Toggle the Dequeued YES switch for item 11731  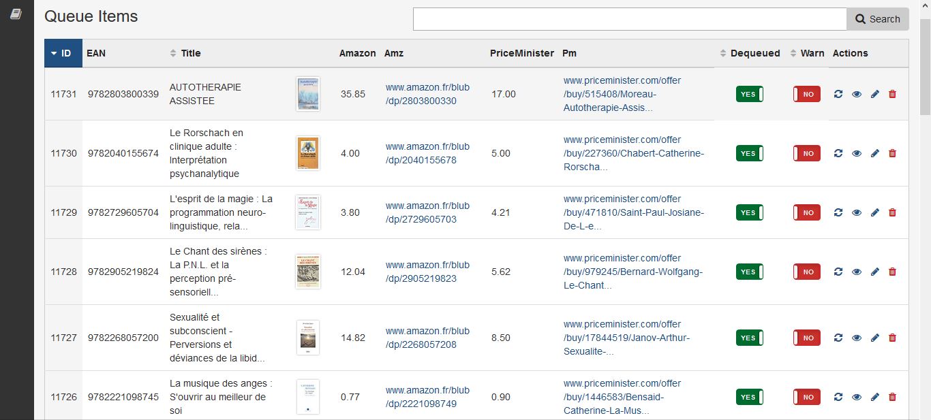point(750,94)
